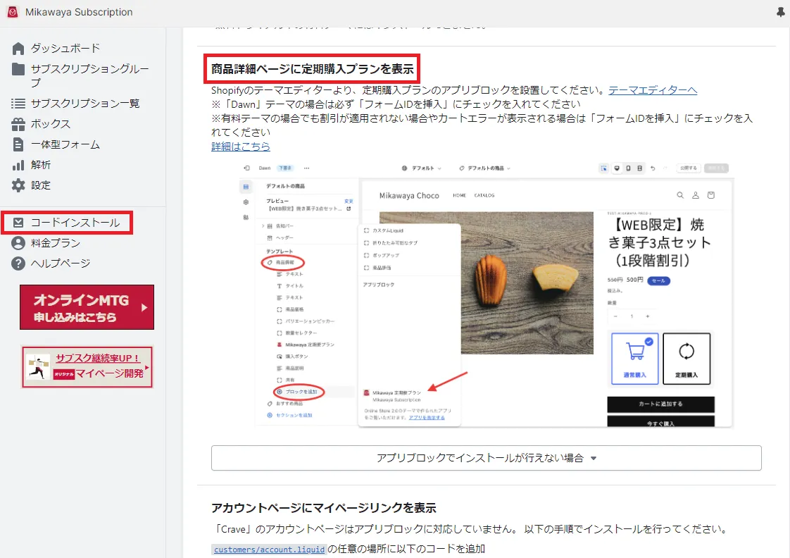790x558 pixels.
Task: Open the 設定 gear icon
Action: pos(18,185)
